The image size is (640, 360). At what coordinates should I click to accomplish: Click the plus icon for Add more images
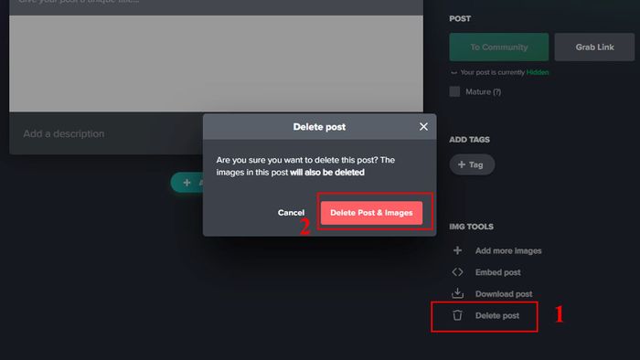pos(457,250)
